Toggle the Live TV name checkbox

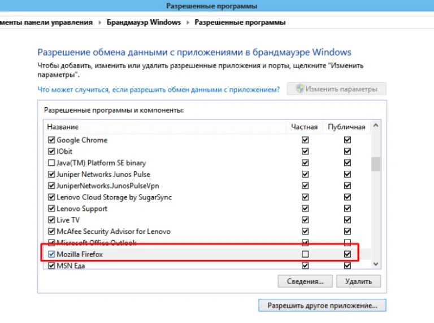click(51, 220)
